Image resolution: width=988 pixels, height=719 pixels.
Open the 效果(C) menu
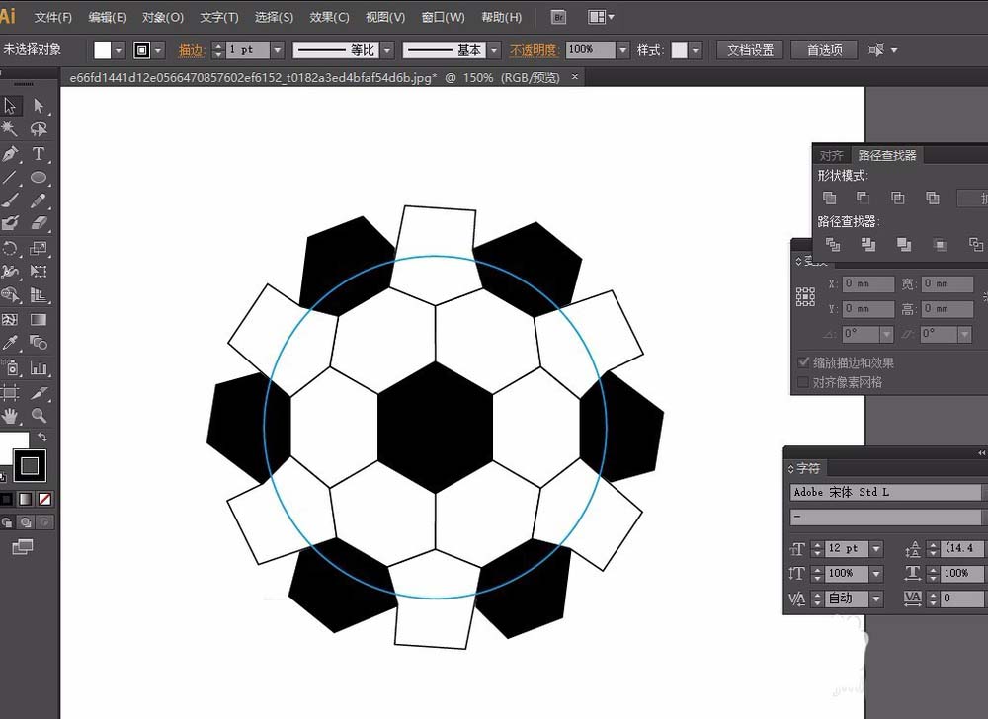[329, 17]
